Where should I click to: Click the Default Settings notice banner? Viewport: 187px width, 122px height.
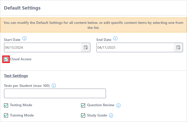pos(93,25)
